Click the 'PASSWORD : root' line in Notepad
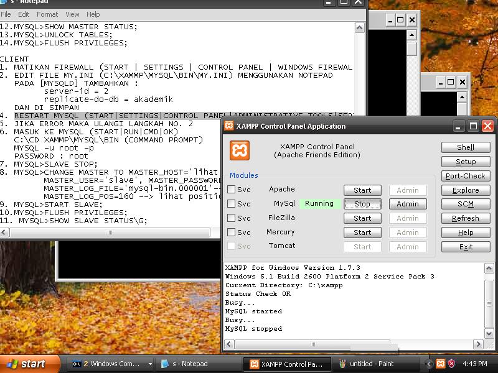Image resolution: width=498 pixels, height=373 pixels. pos(51,156)
